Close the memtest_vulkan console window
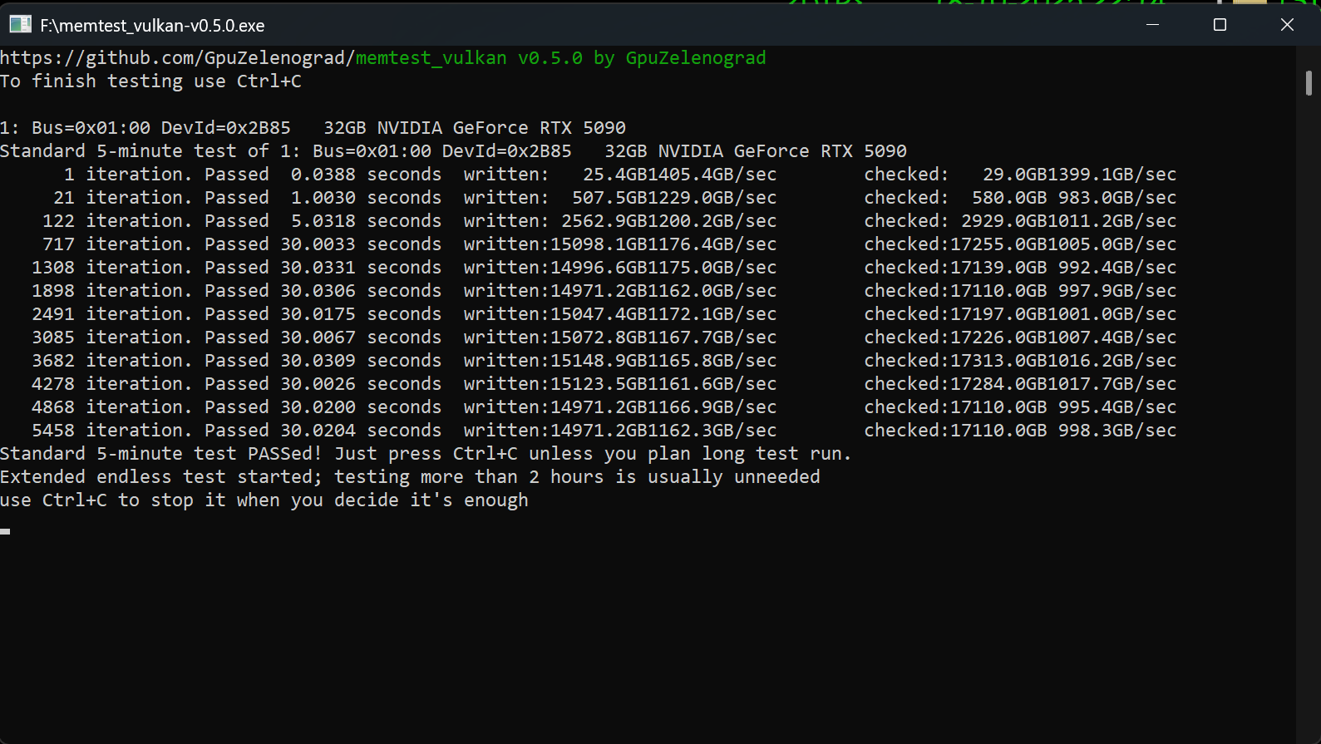This screenshot has height=744, width=1321. click(x=1287, y=25)
